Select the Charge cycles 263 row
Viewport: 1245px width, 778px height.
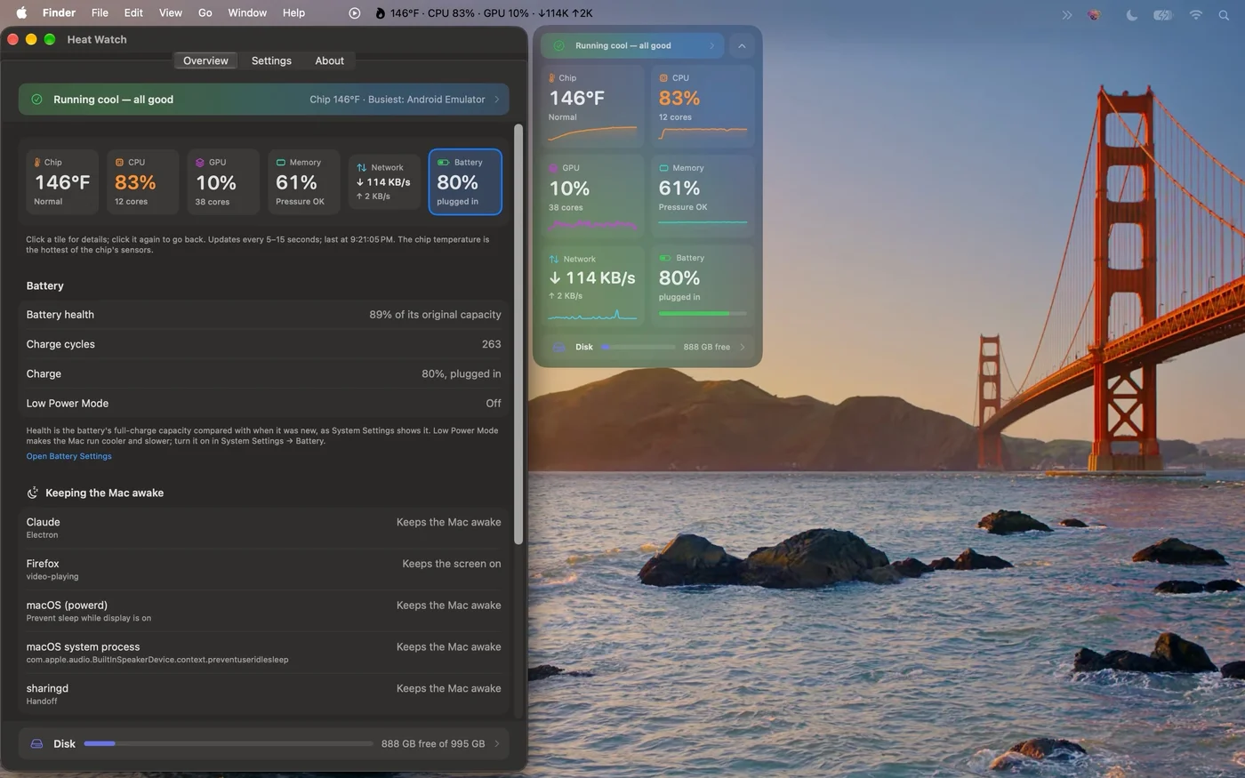coord(263,344)
